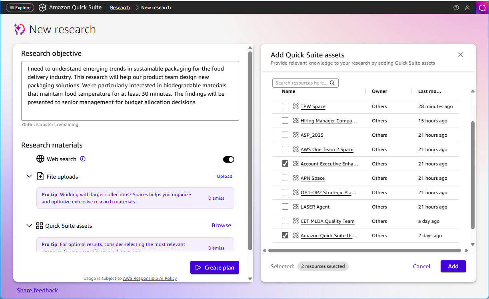Open the Share feedback link

tap(37, 290)
